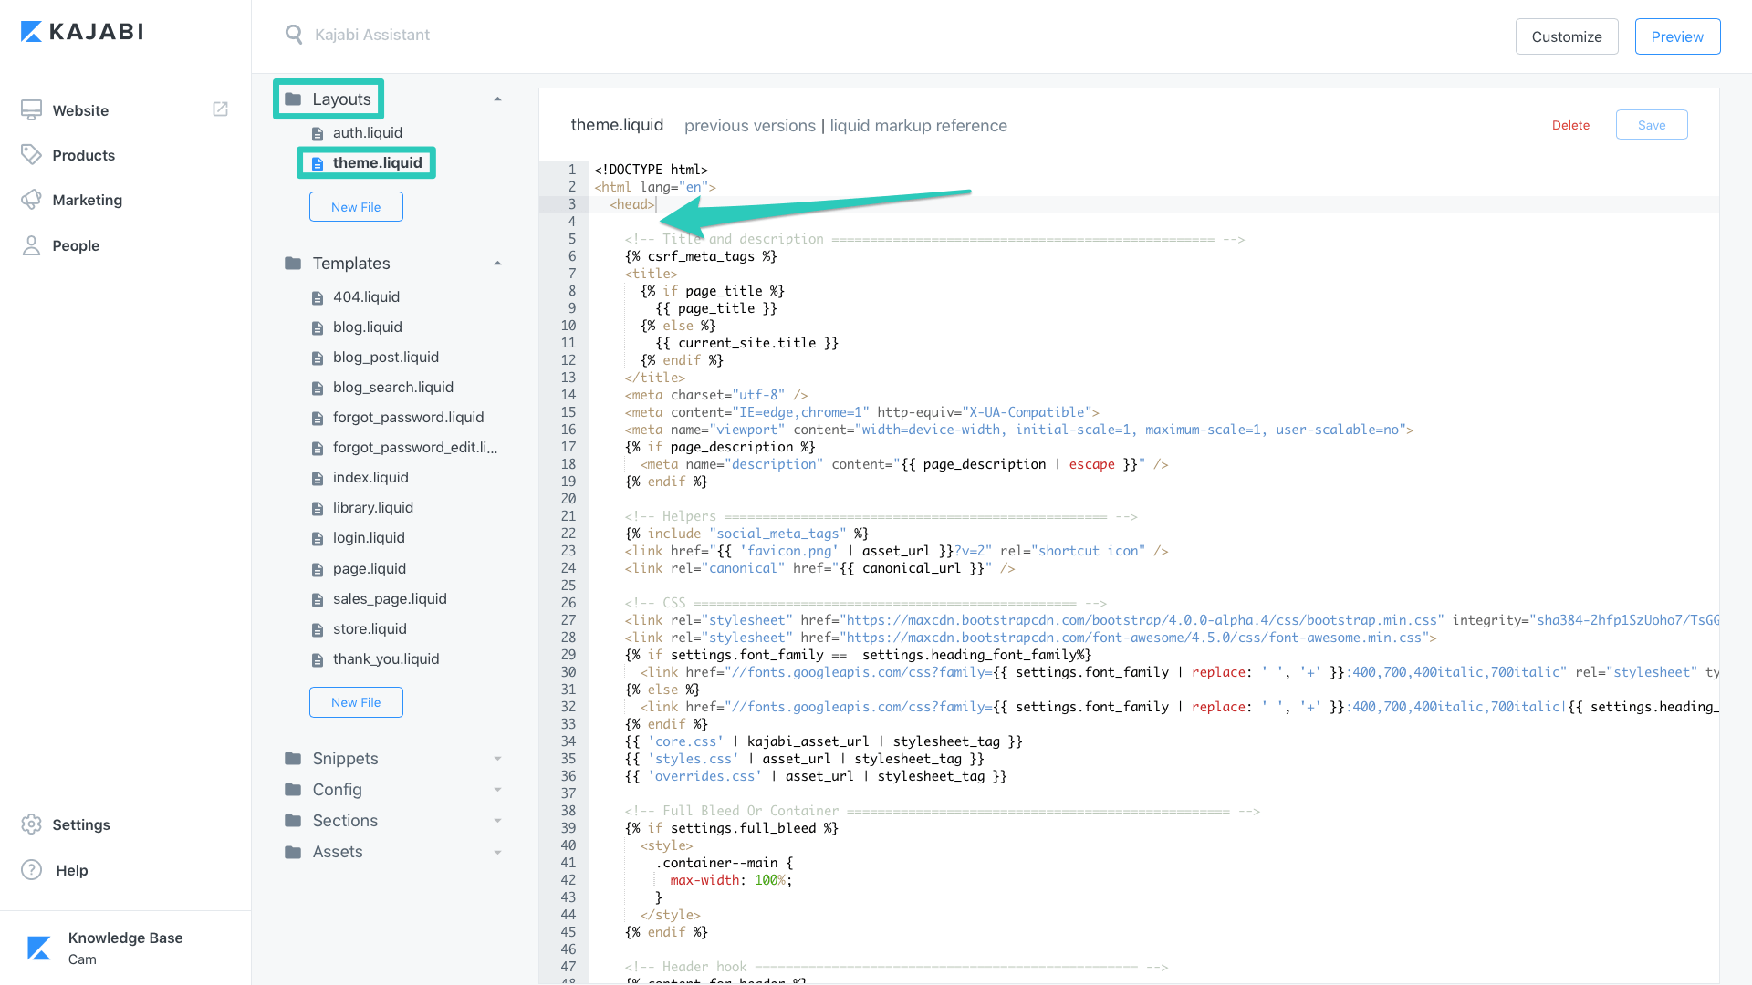Collapse the Layouts folder arrow

click(x=497, y=98)
